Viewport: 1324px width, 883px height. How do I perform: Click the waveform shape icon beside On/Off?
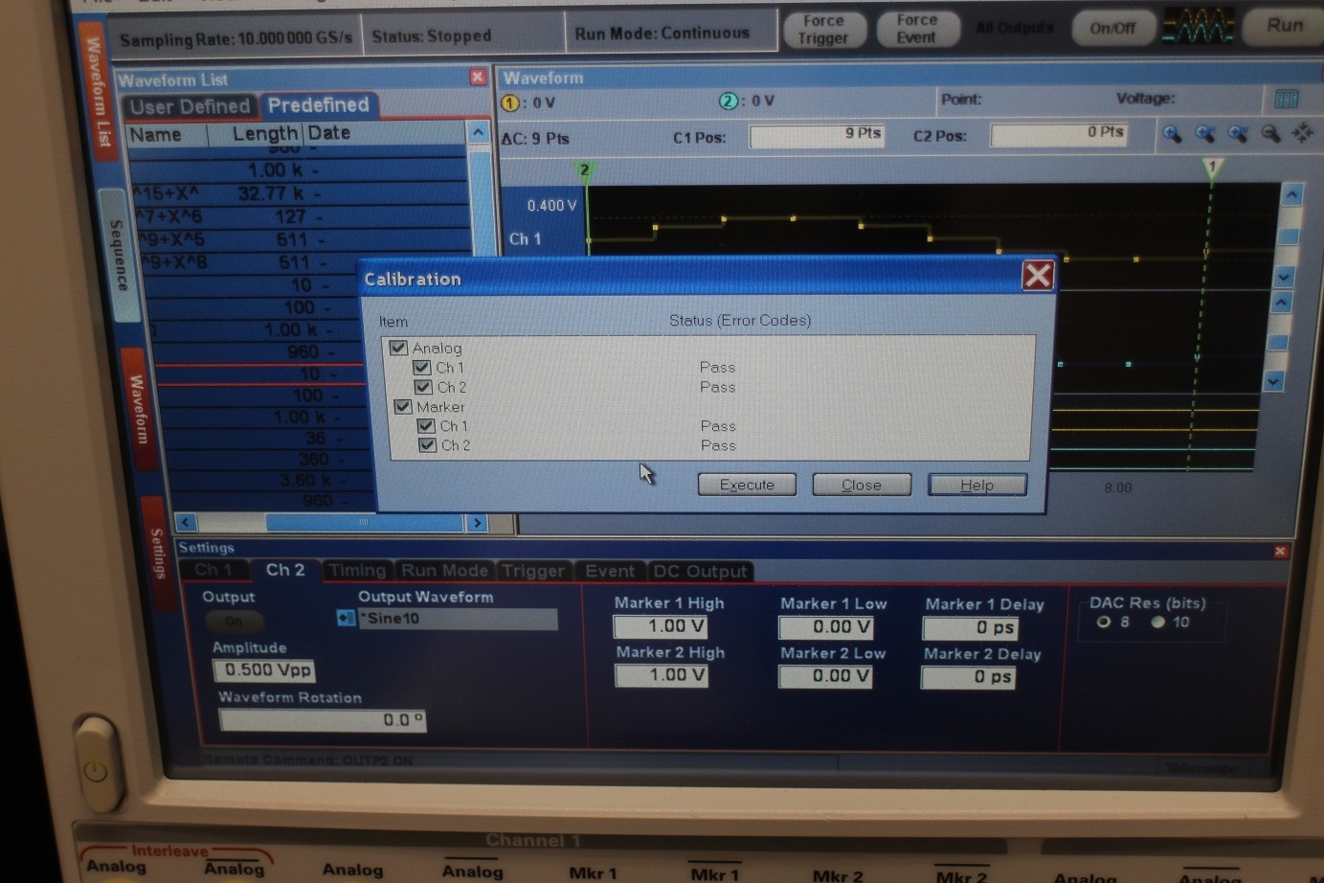1197,28
